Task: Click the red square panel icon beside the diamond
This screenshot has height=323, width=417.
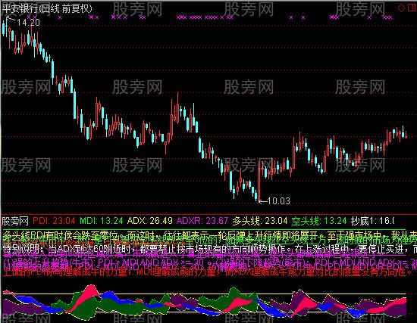Action: [x=412, y=8]
